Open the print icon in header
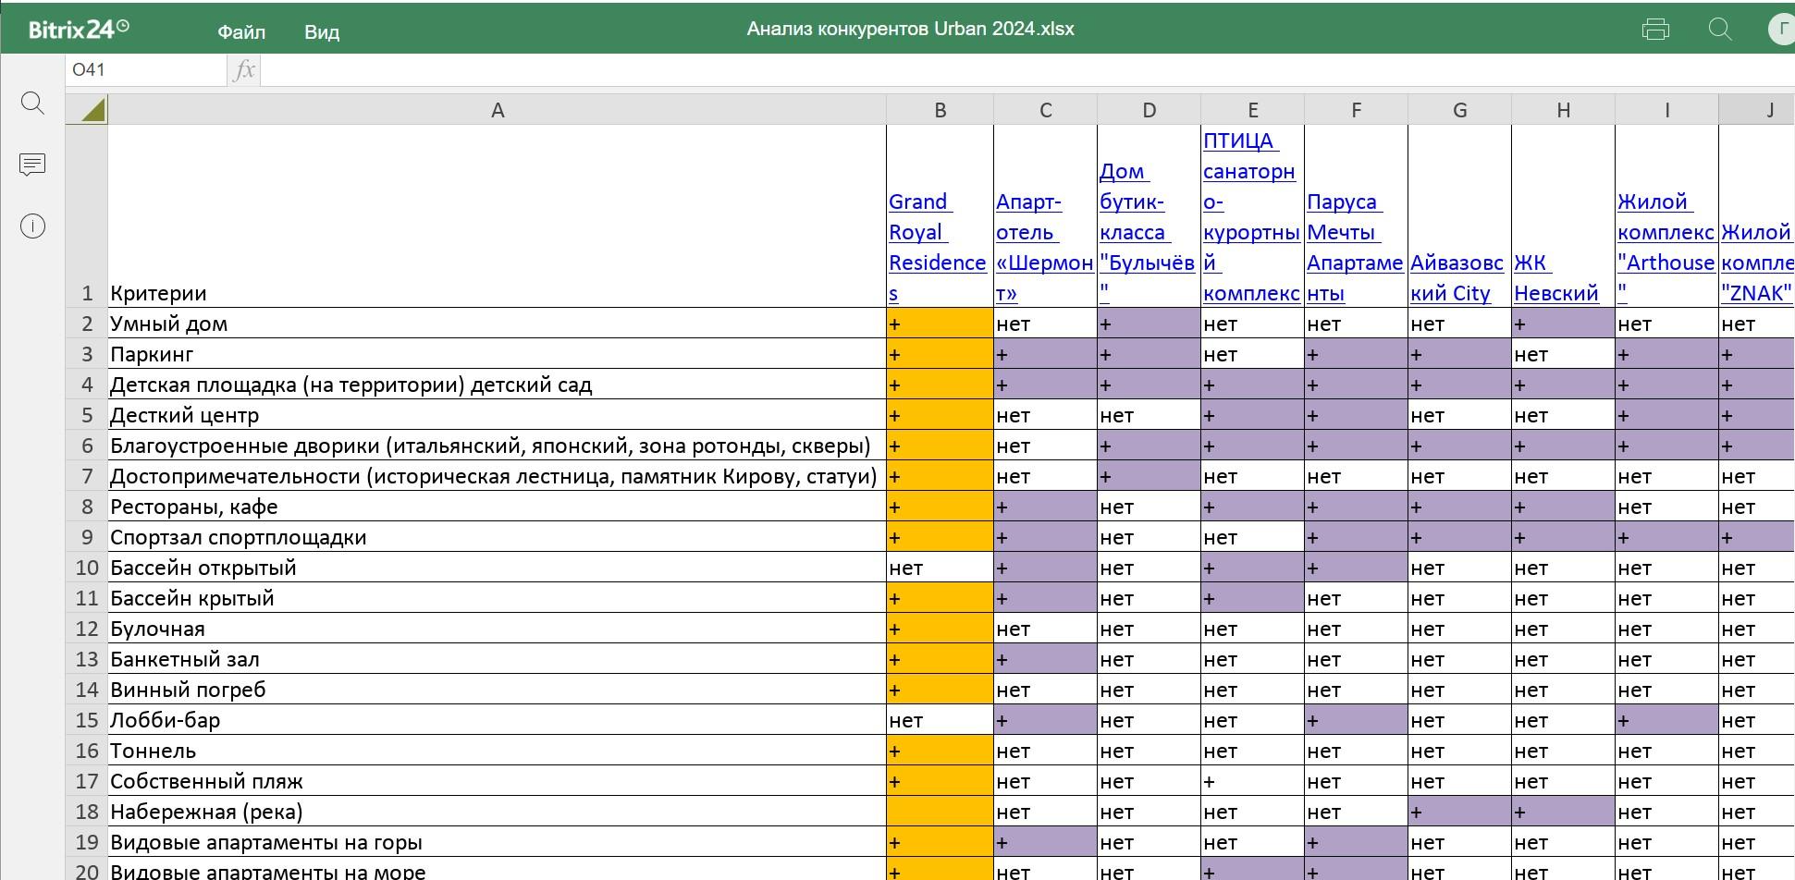1795x880 pixels. [x=1655, y=30]
